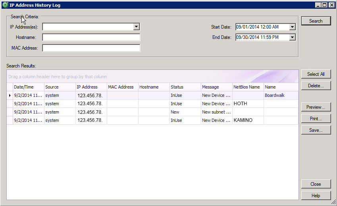Click the Print... button

[x=316, y=119]
